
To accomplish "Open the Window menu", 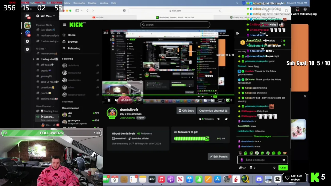I will pyautogui.click(x=104, y=3).
